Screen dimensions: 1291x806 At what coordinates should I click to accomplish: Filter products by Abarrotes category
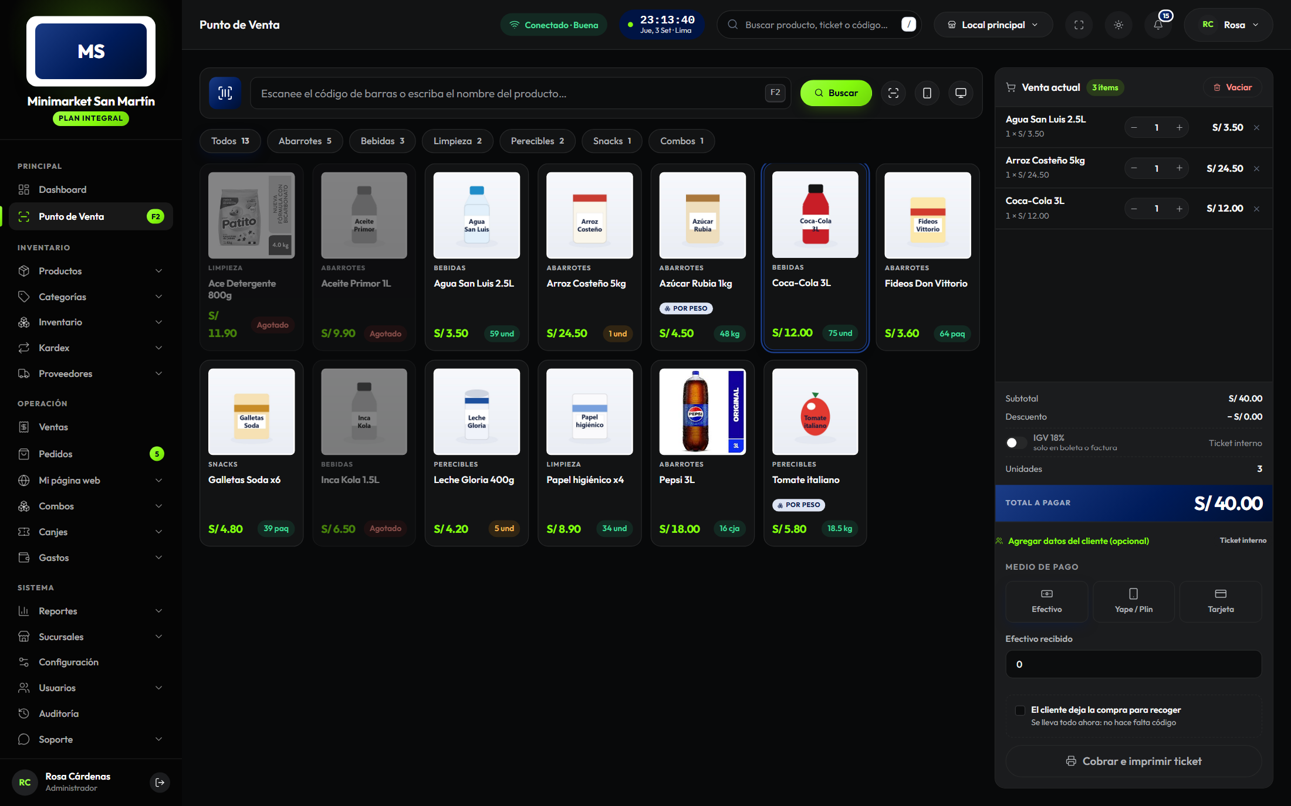305,141
